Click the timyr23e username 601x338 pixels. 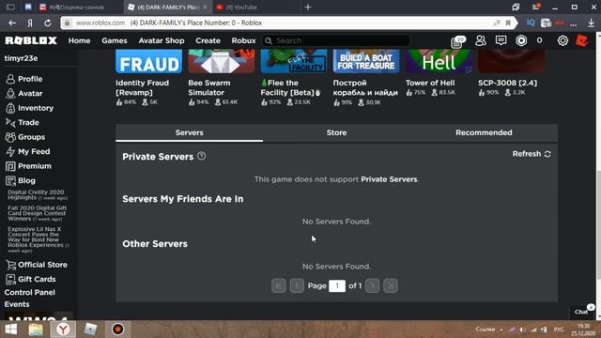tap(21, 58)
